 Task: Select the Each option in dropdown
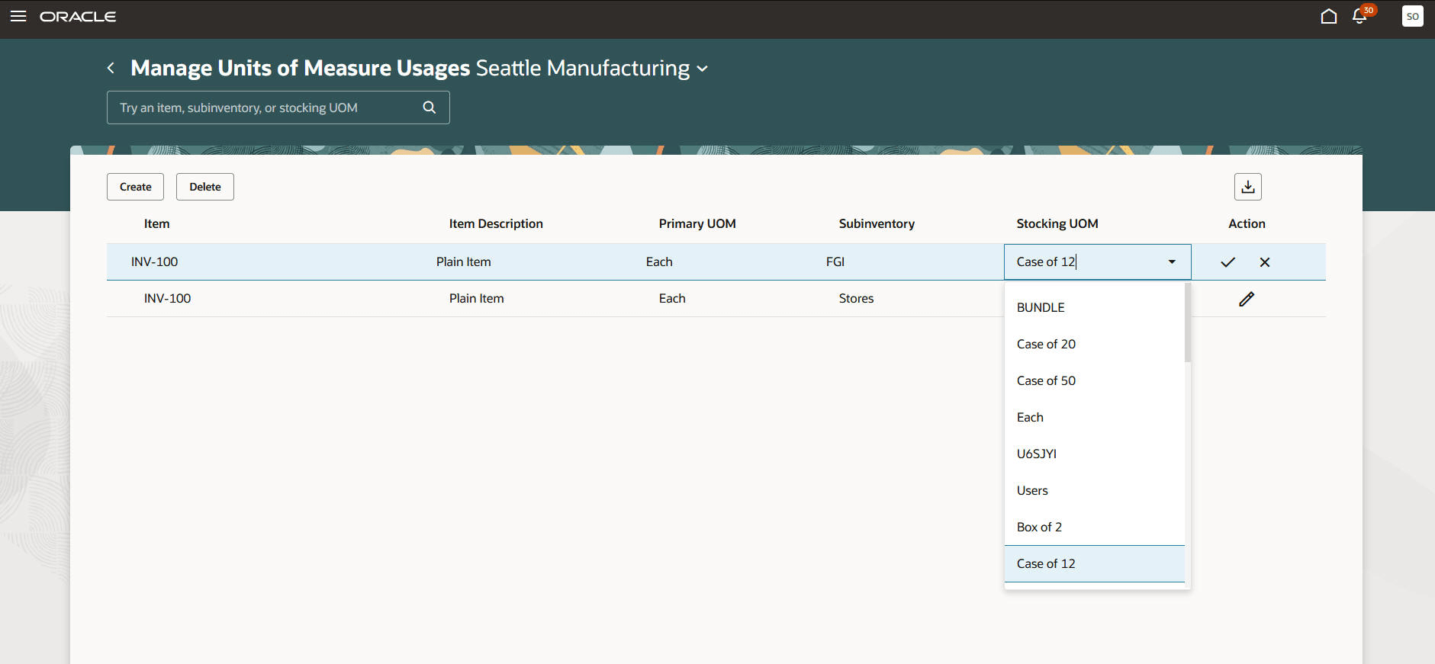(x=1094, y=417)
